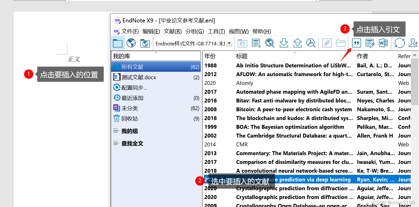Click the Open File folder icon
This screenshot has height=207, width=419.
(x=341, y=43)
